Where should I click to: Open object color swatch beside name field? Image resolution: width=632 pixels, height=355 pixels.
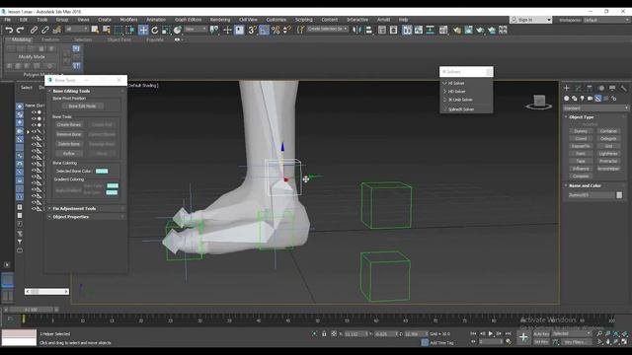click(x=619, y=195)
